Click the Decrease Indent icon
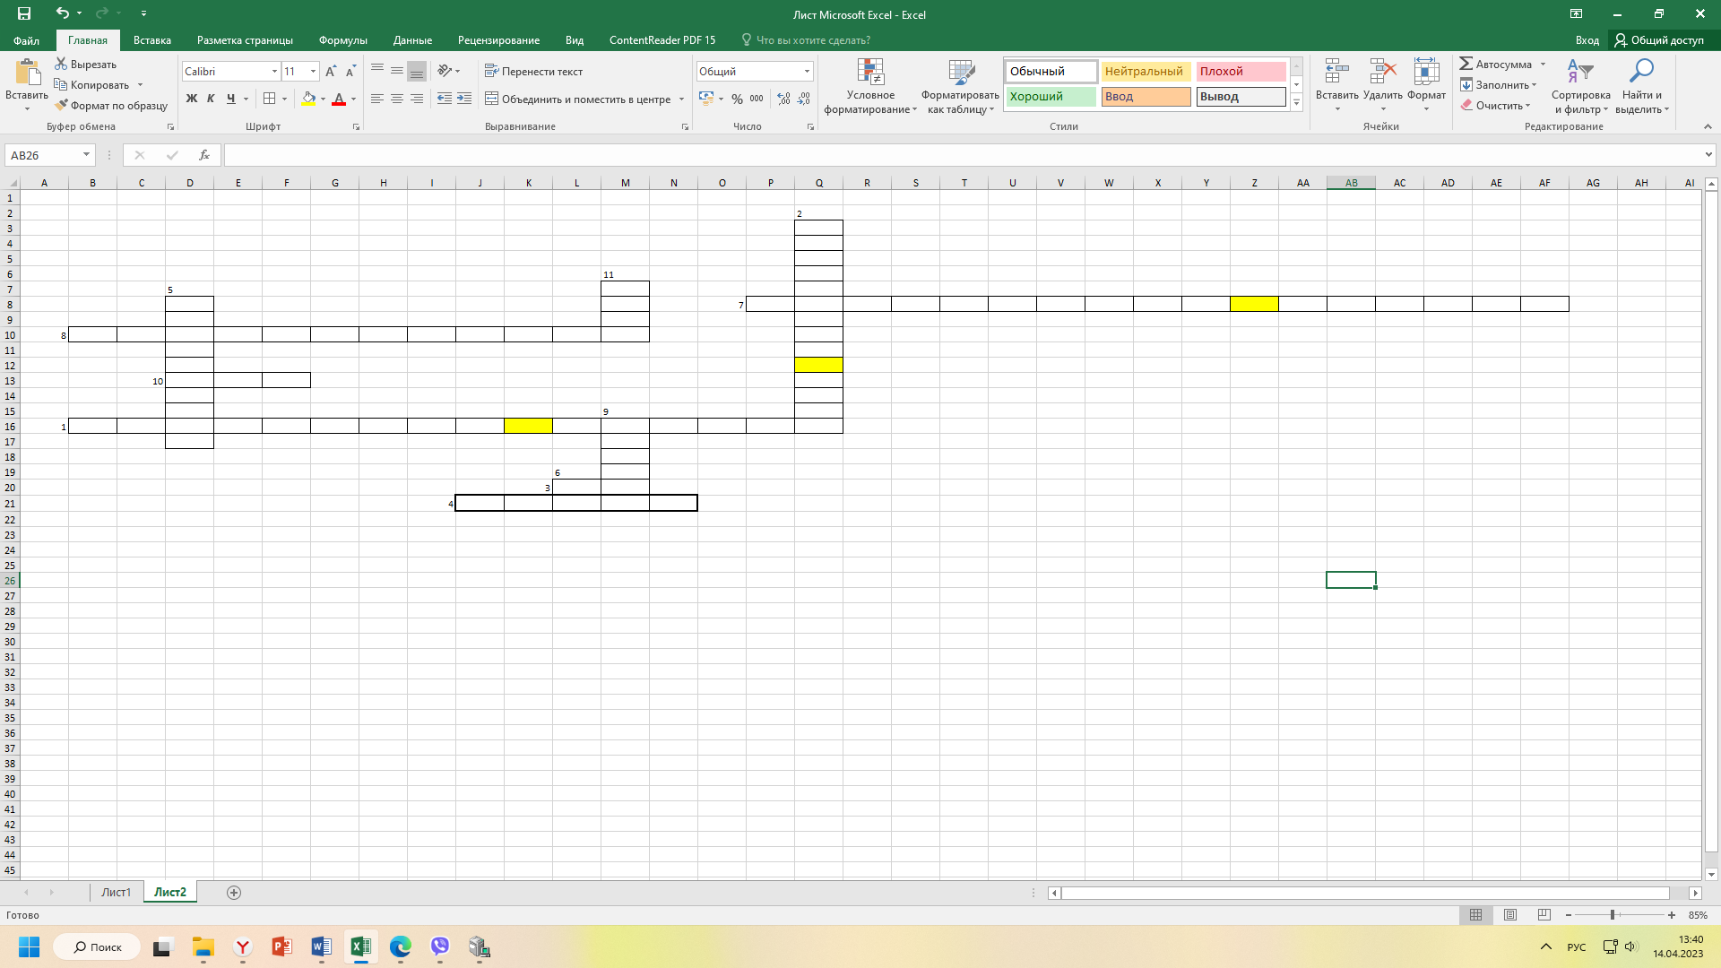 tap(445, 99)
